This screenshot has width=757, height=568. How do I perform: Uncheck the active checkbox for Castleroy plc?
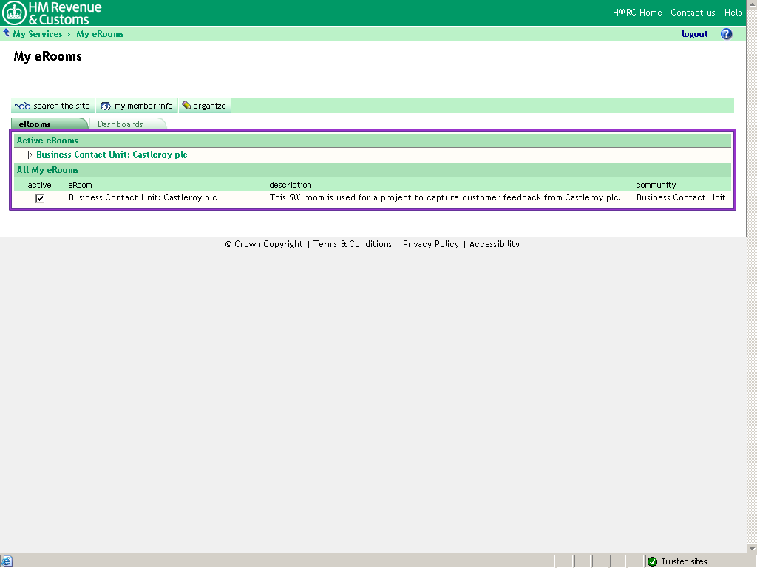tap(40, 198)
